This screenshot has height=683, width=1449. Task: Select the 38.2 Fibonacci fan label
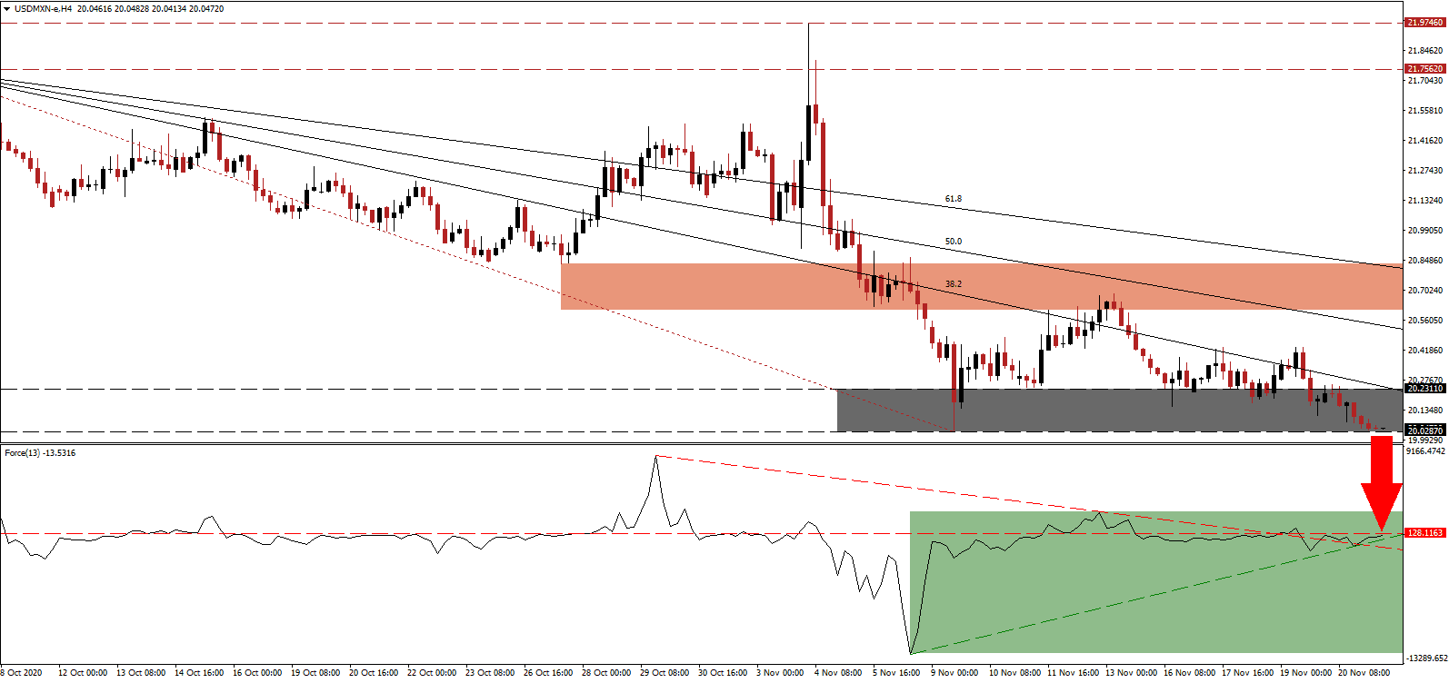(953, 284)
